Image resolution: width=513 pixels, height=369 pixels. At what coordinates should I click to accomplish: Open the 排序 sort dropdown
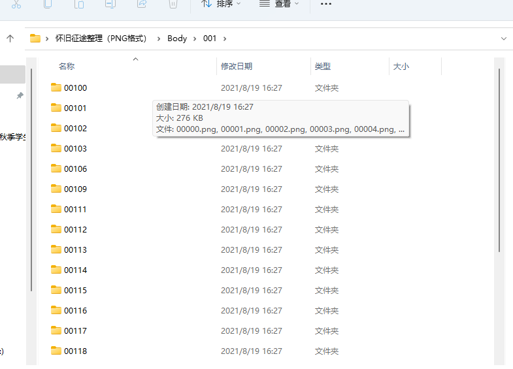pos(221,4)
